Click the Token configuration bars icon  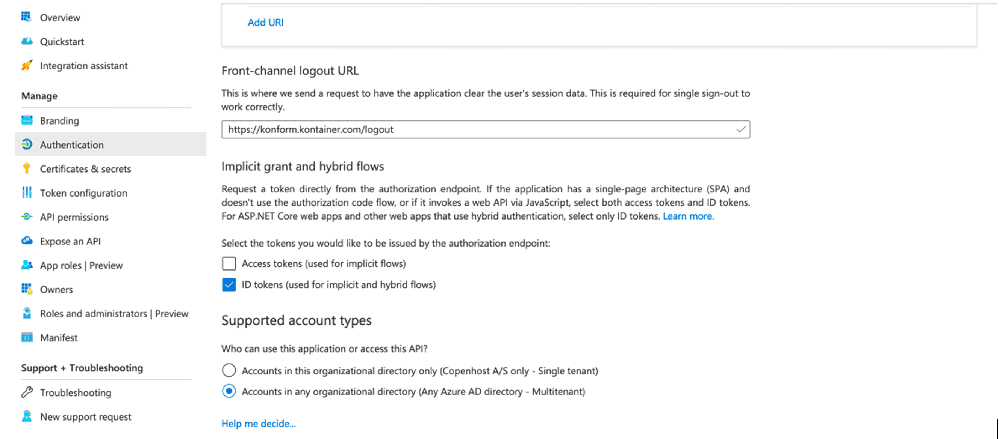[26, 192]
